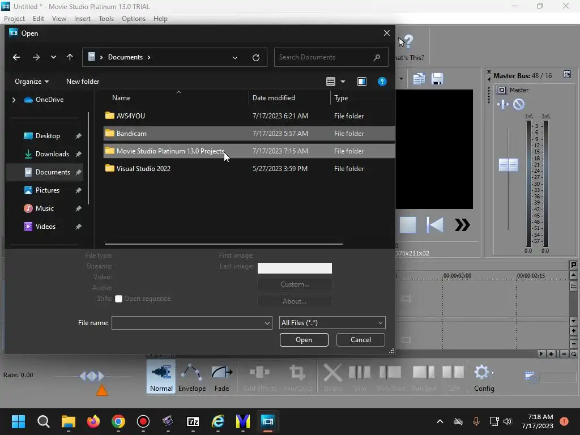Toggle the preview pane icon

click(x=362, y=82)
